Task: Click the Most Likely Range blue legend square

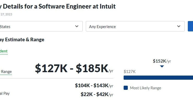Action: [x=126, y=88]
